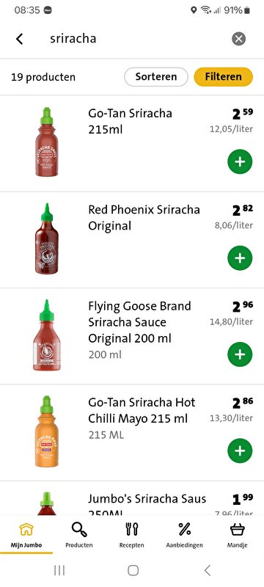Clear the sriracha search text

tap(238, 39)
